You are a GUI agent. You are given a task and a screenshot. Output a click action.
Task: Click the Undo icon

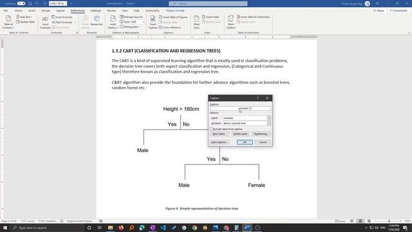(x=36, y=3)
